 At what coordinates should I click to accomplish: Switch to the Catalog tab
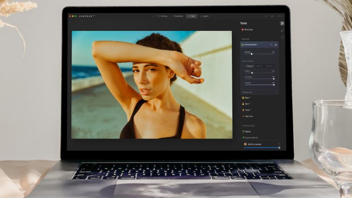pos(162,16)
